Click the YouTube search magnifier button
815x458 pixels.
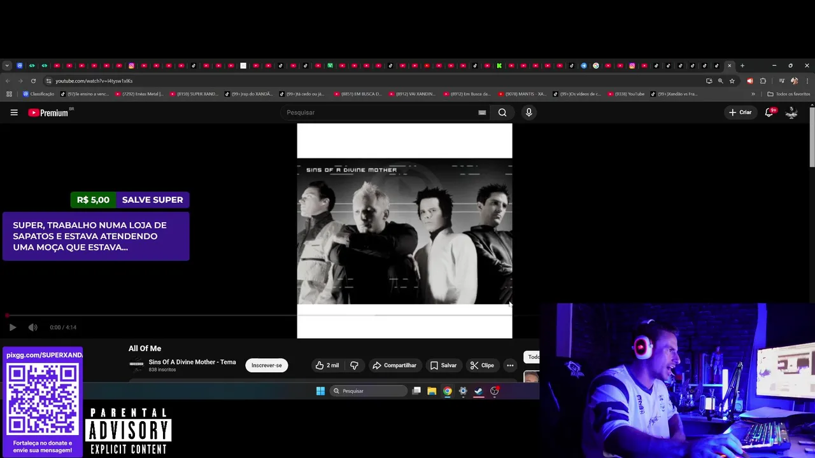pyautogui.click(x=502, y=113)
